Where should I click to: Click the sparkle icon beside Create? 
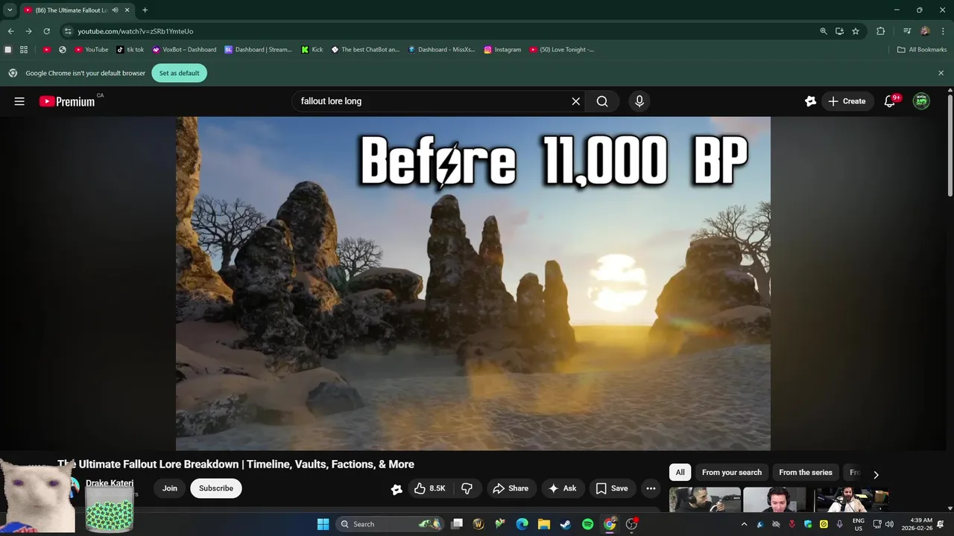(810, 101)
